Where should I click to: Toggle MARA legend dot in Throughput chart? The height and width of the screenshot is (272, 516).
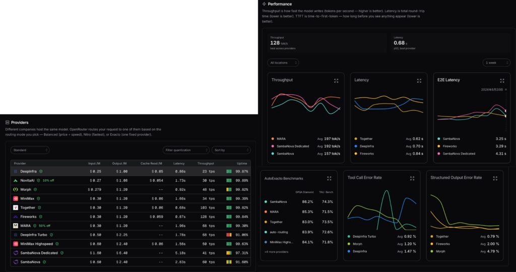coord(273,139)
